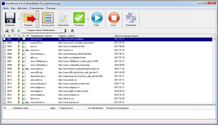Click the Тип объявления column header
This screenshot has width=218, height=125.
click(96, 108)
